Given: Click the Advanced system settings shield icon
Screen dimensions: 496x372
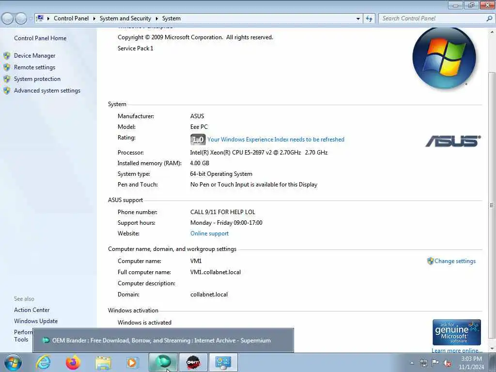Looking at the screenshot, I should (7, 91).
